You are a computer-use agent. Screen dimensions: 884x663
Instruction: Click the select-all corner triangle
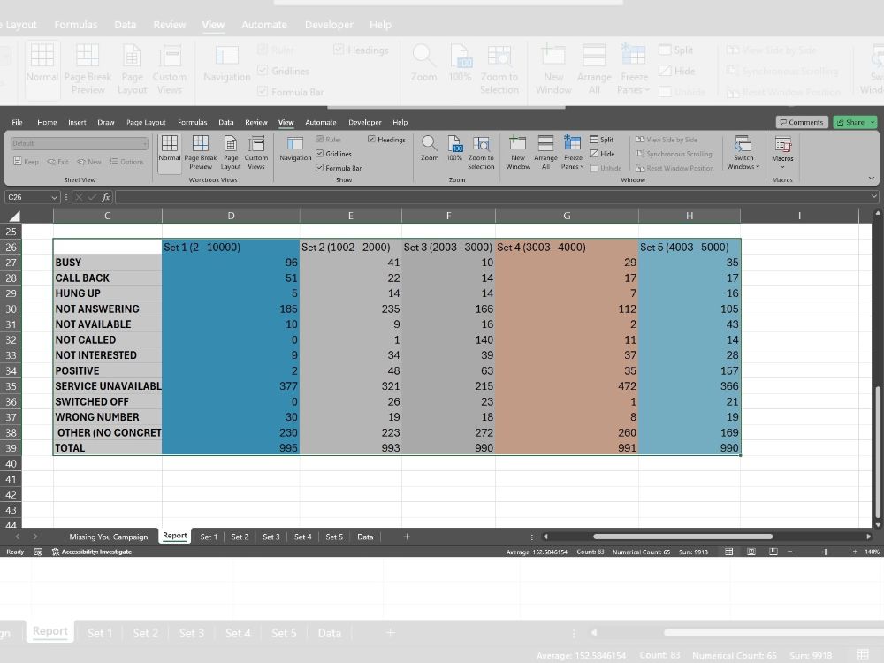(x=15, y=216)
